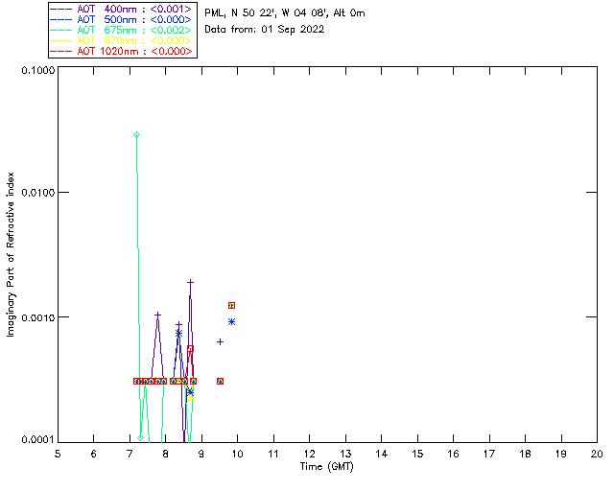614x491 pixels.
Task: Click the AOT 870nm legend entry
Action: (x=122, y=40)
